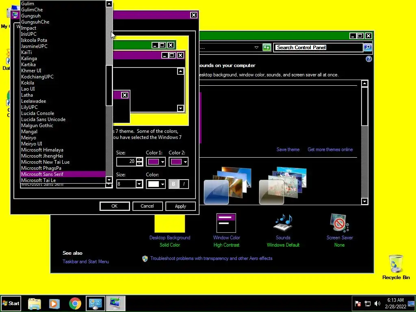Open the Window Color settings icon
This screenshot has height=312, width=416.
(x=226, y=223)
